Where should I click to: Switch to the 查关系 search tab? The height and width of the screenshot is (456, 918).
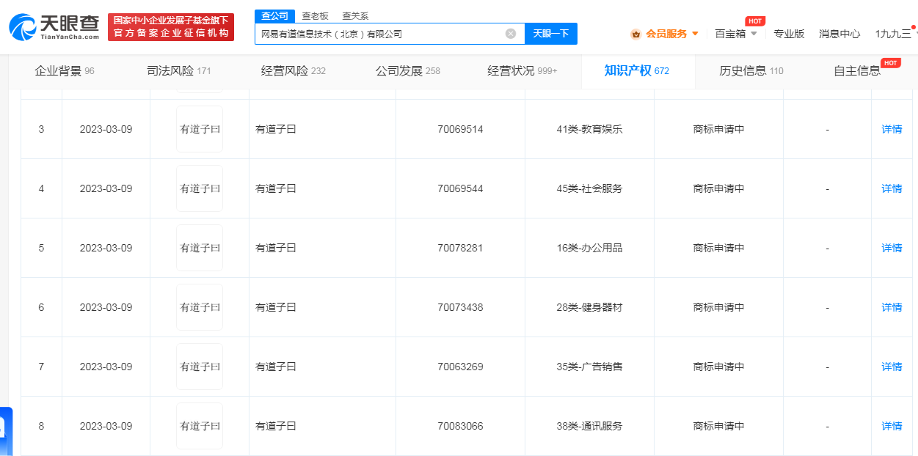tap(355, 16)
